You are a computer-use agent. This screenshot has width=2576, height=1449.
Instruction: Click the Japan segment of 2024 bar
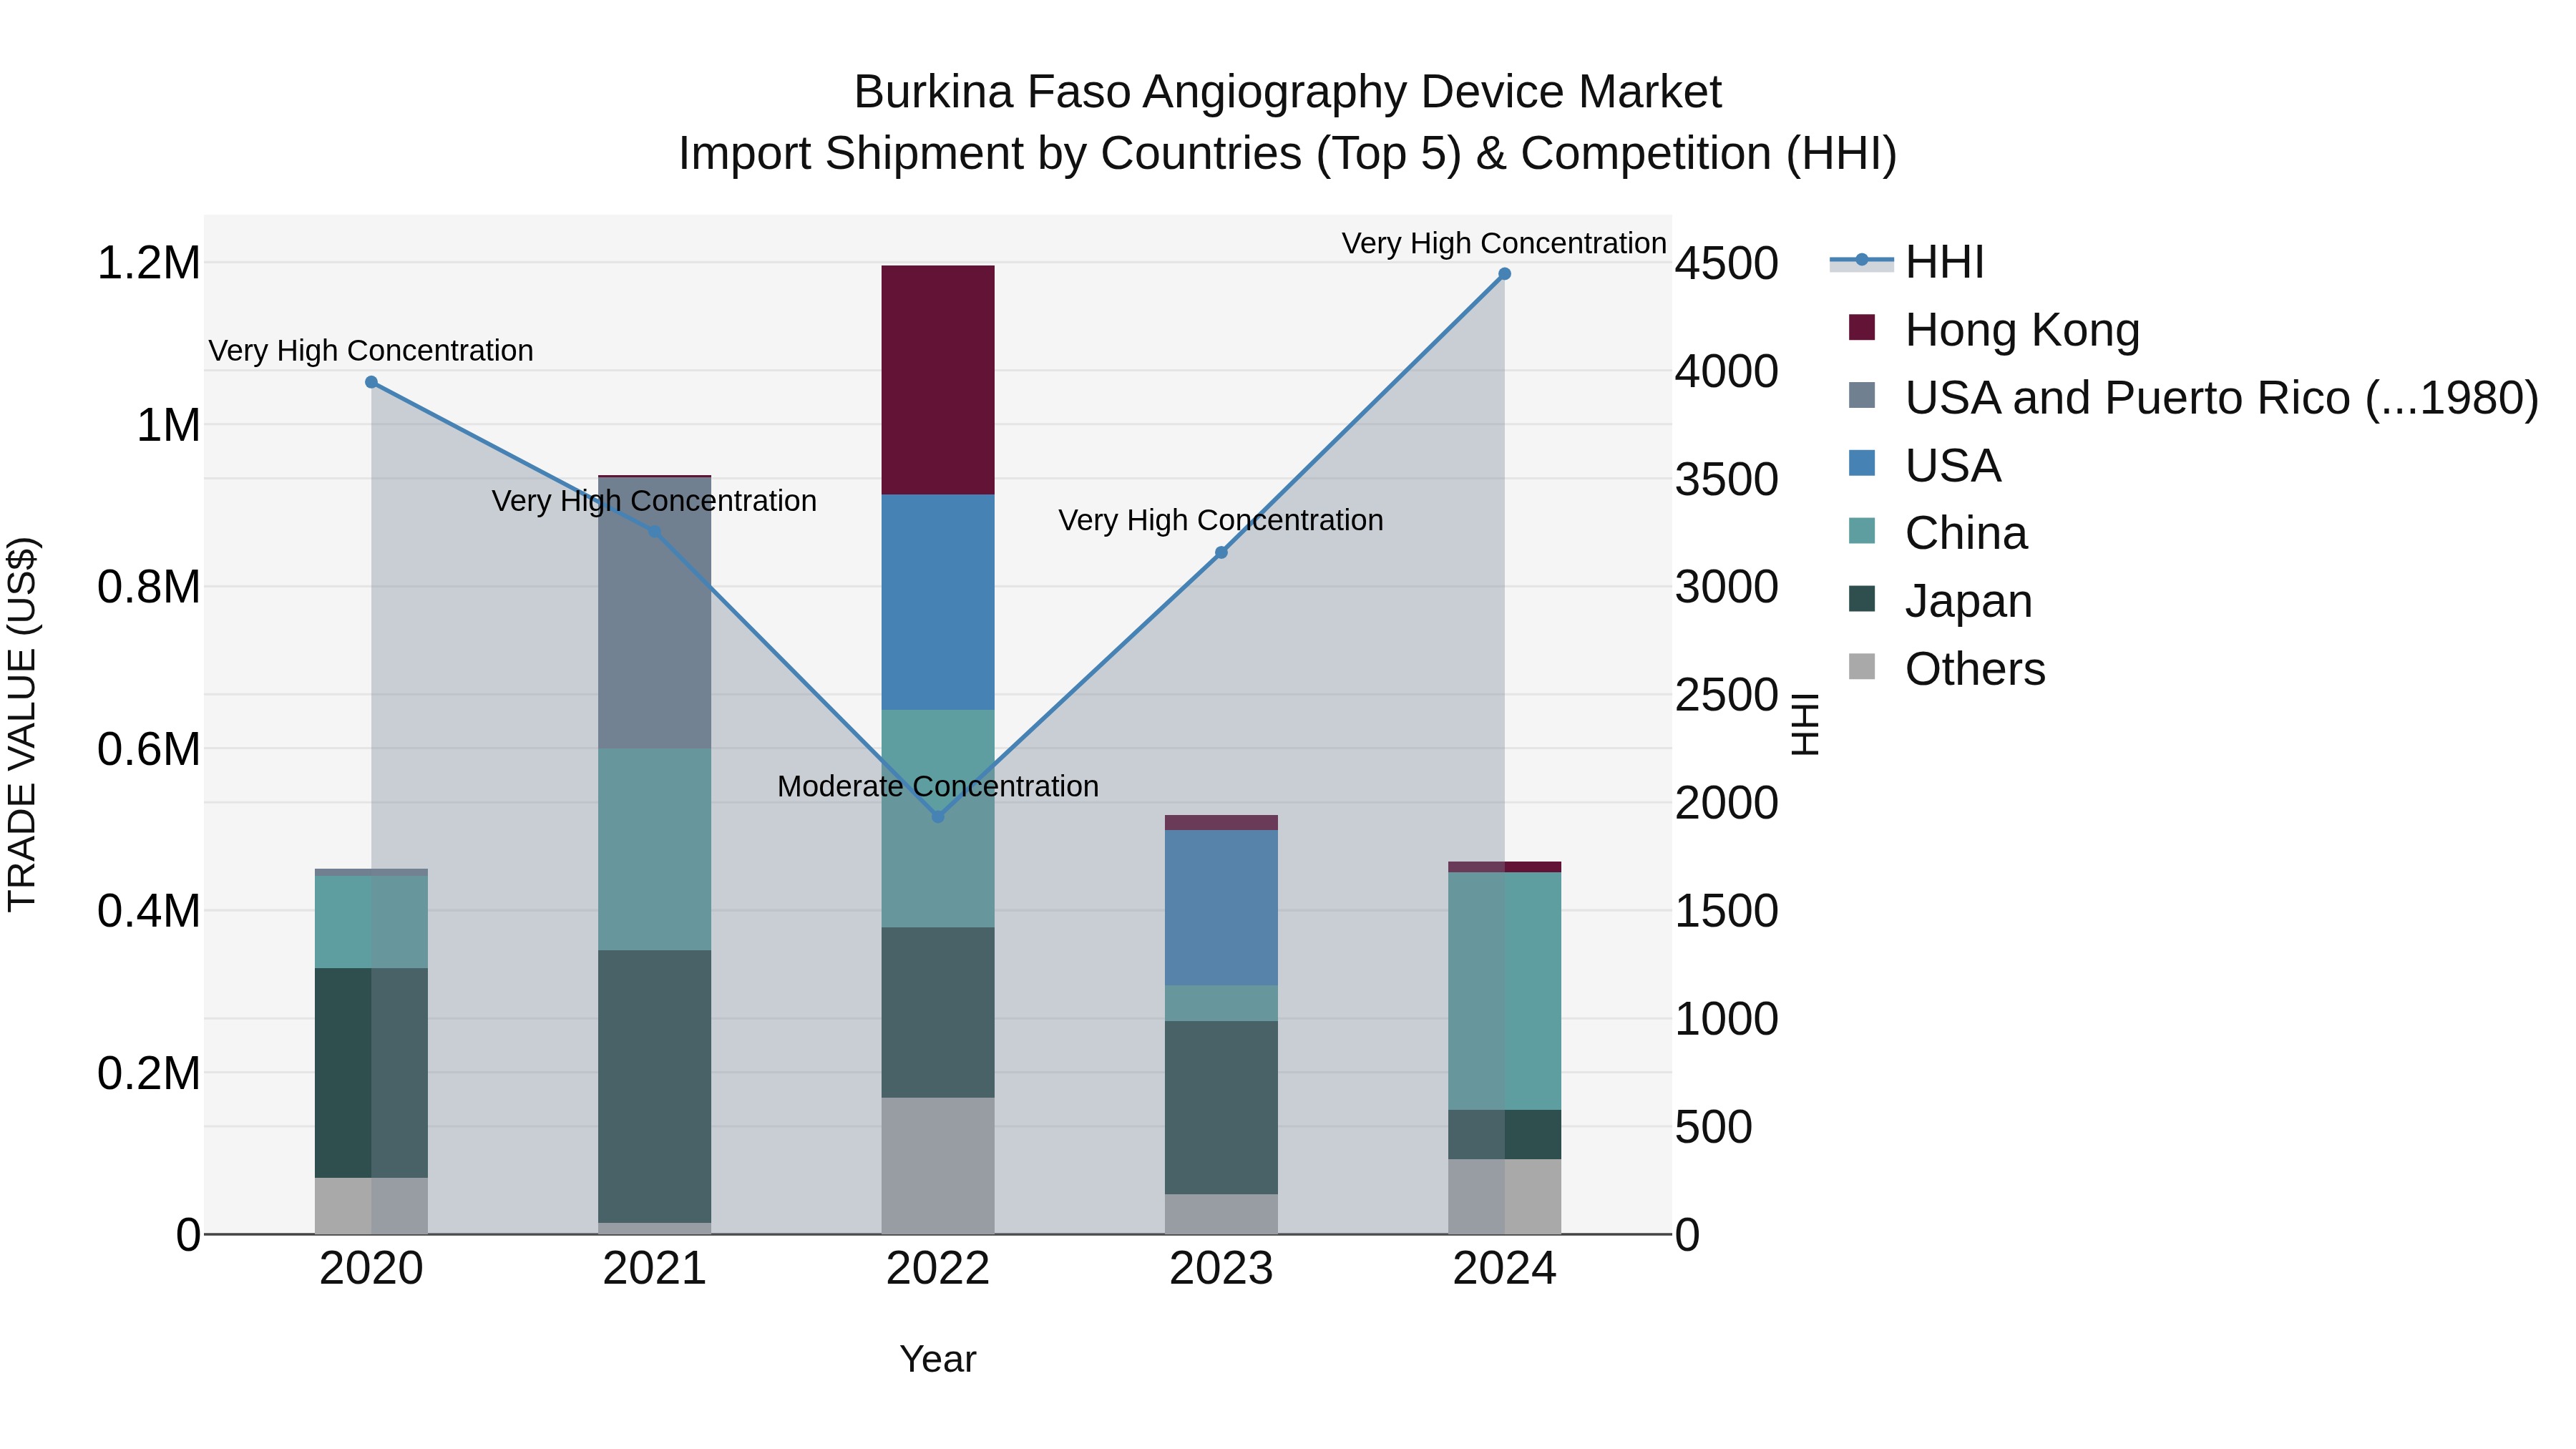tap(1504, 1134)
